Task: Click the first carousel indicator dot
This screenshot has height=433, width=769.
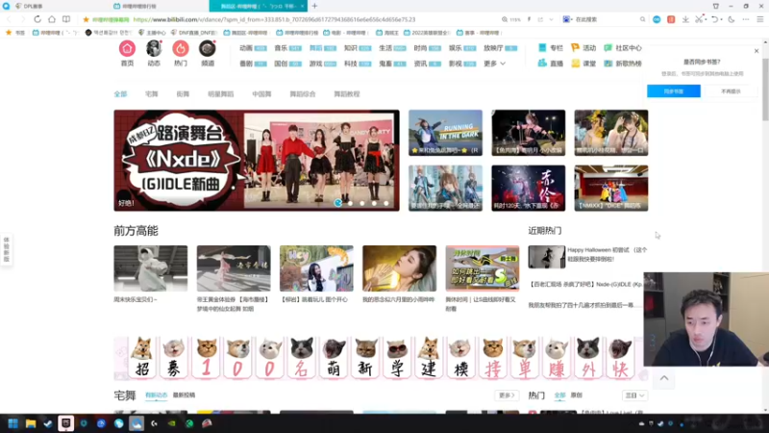Action: pos(338,203)
